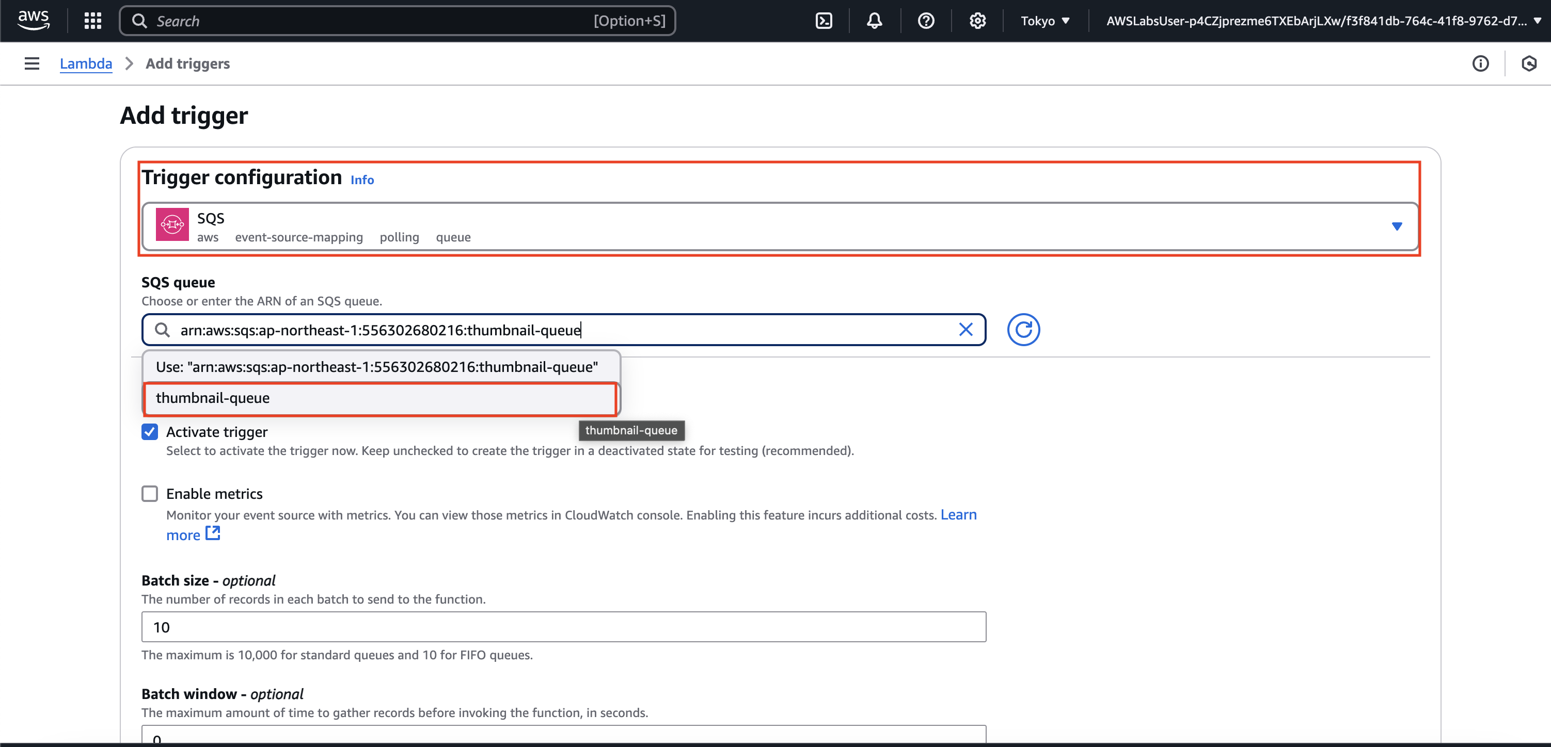Choose the 'Use: arn:aws:sqs...' suggestion

(377, 367)
